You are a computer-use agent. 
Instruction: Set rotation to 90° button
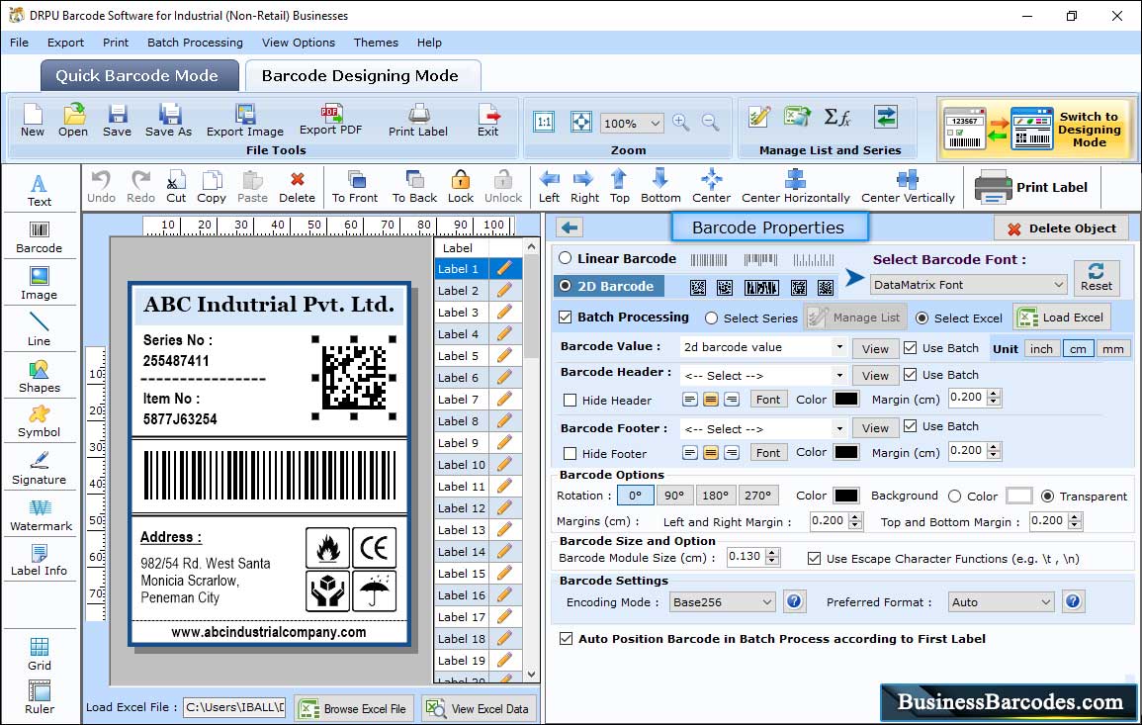[x=674, y=496]
